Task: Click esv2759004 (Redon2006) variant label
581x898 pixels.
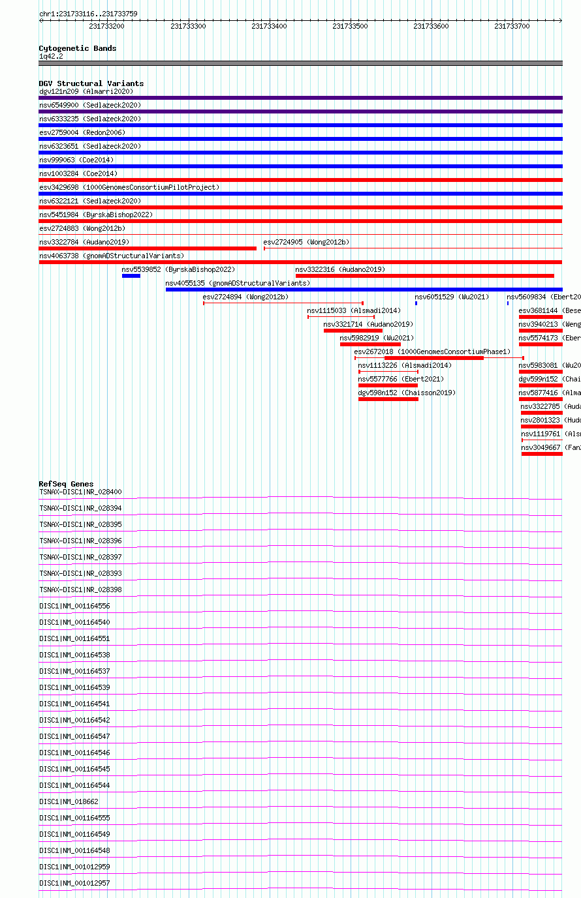Action: coord(82,132)
